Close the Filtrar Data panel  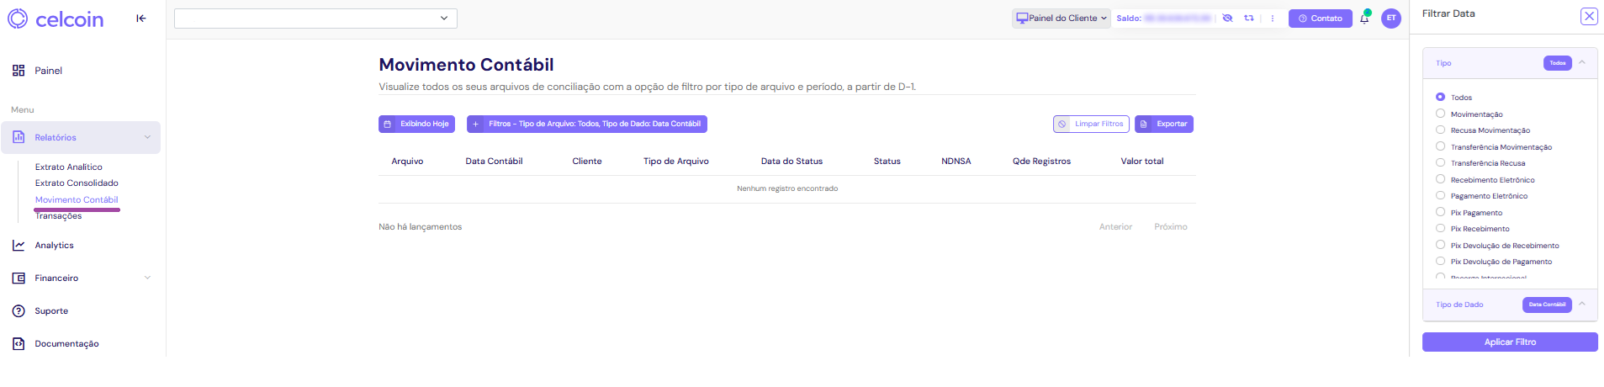click(1588, 16)
